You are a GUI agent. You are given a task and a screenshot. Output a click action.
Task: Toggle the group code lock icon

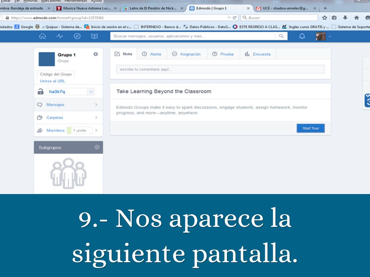click(x=40, y=92)
